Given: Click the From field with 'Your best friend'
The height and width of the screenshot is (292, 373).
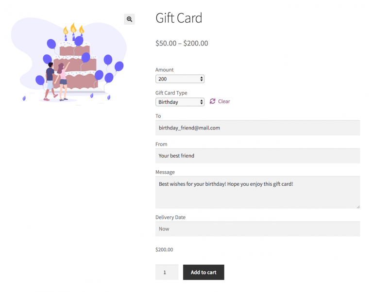Looking at the screenshot, I should pyautogui.click(x=257, y=156).
